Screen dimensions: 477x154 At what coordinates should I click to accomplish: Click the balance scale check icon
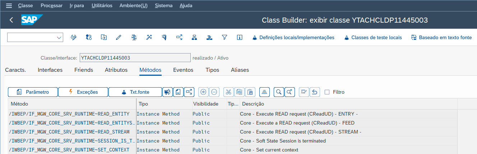click(134, 37)
